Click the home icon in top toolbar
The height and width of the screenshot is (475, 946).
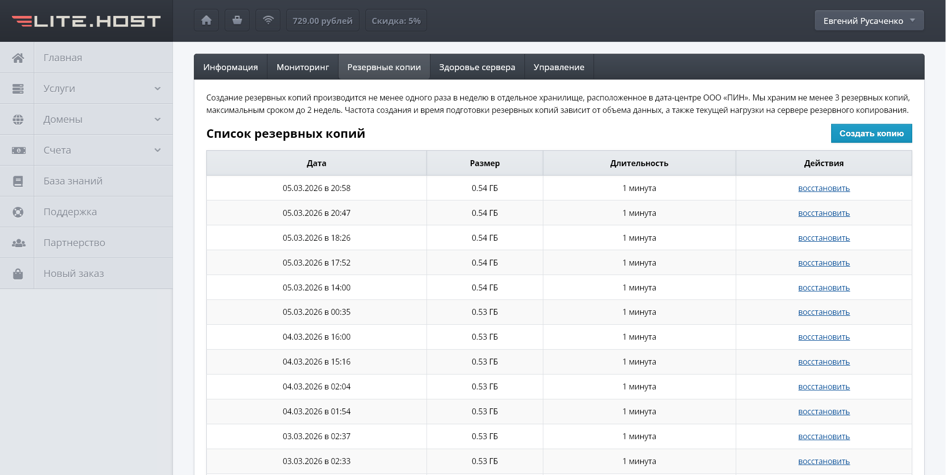pyautogui.click(x=206, y=20)
